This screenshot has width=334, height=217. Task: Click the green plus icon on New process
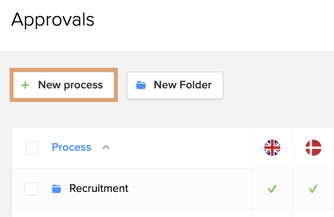click(26, 85)
